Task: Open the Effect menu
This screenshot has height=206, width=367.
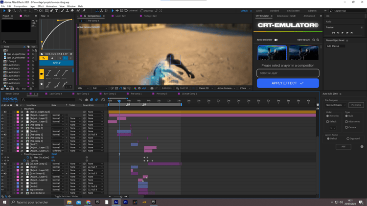Action: pos(41,6)
